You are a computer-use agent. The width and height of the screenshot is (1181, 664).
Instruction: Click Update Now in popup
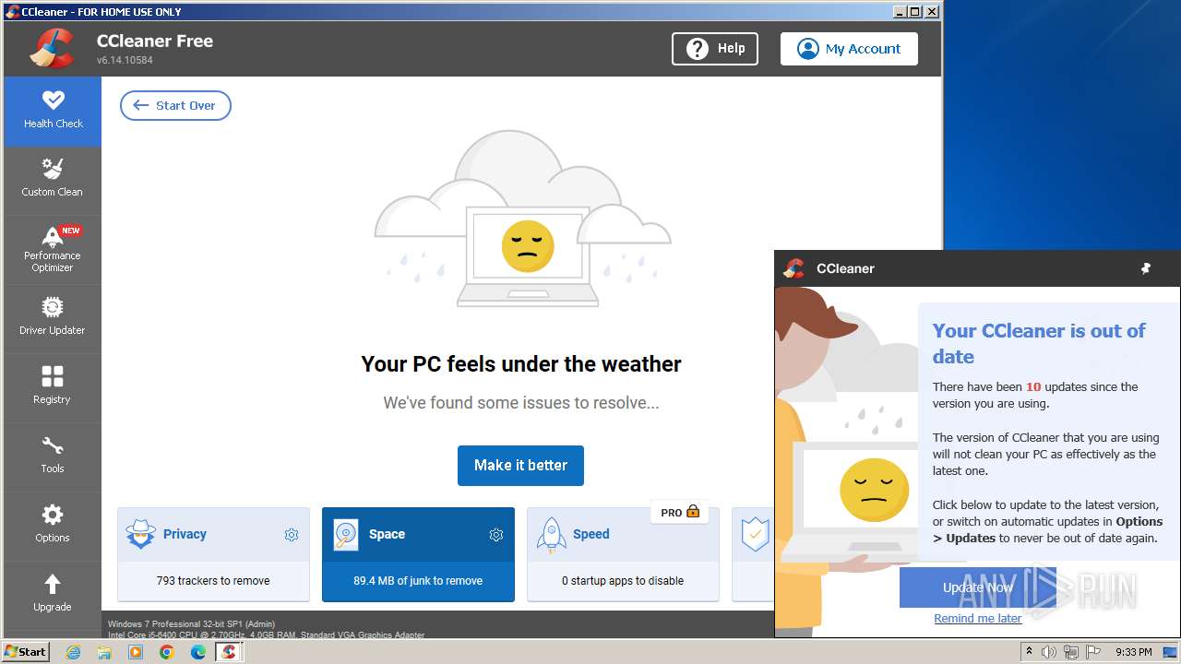click(978, 587)
